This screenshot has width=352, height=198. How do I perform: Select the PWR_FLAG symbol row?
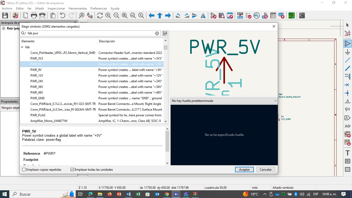[x=91, y=115]
